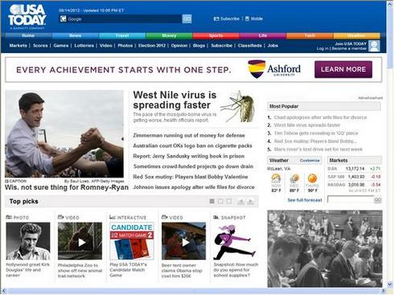394x295 pixels.
Task: Open the Romney-Ryan lead photo
Action: 64,133
